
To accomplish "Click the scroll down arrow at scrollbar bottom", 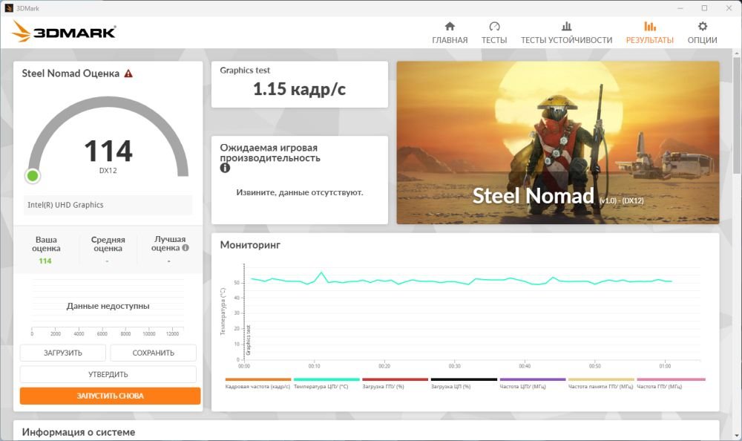I will pos(737,435).
